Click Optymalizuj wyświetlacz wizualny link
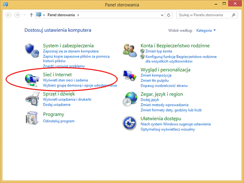244x183 pixels. [168, 130]
